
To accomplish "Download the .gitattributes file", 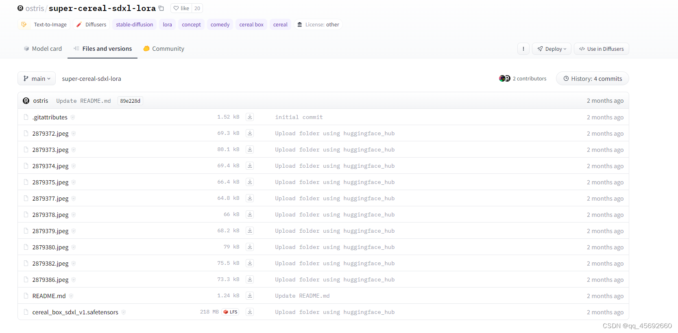I will (250, 117).
